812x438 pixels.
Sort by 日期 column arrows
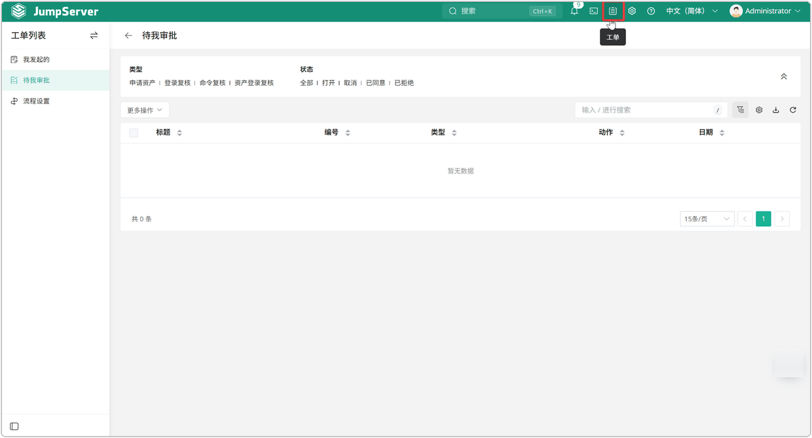pos(722,133)
